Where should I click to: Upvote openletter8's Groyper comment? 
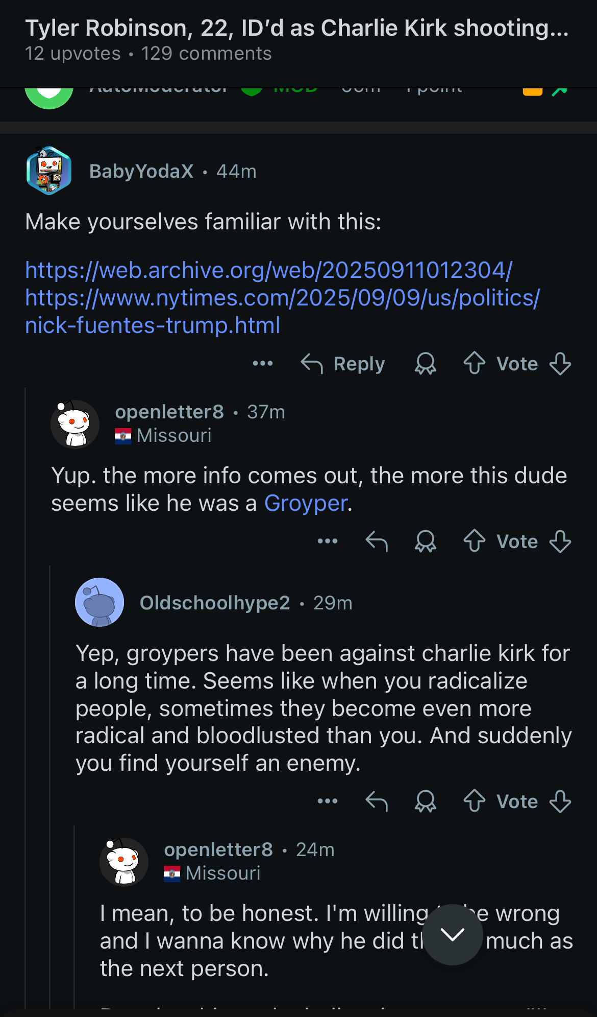tap(475, 541)
